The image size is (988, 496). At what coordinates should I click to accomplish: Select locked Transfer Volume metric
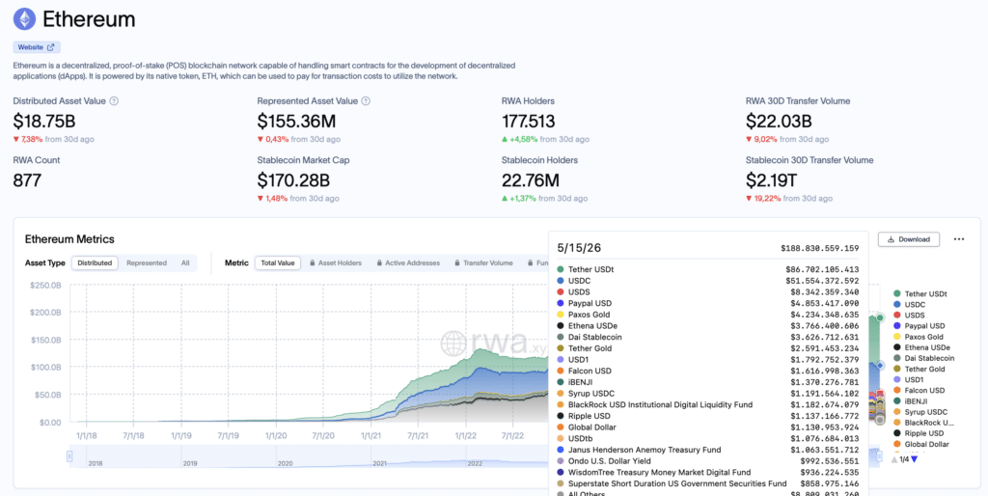coord(482,262)
